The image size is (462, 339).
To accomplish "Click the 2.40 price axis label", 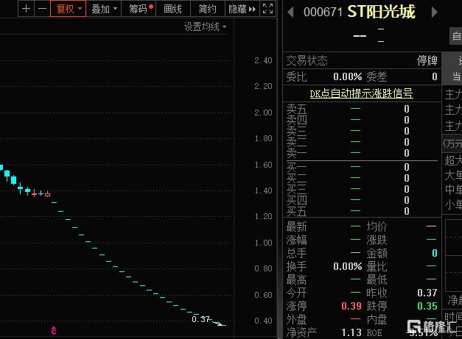I will coord(263,60).
